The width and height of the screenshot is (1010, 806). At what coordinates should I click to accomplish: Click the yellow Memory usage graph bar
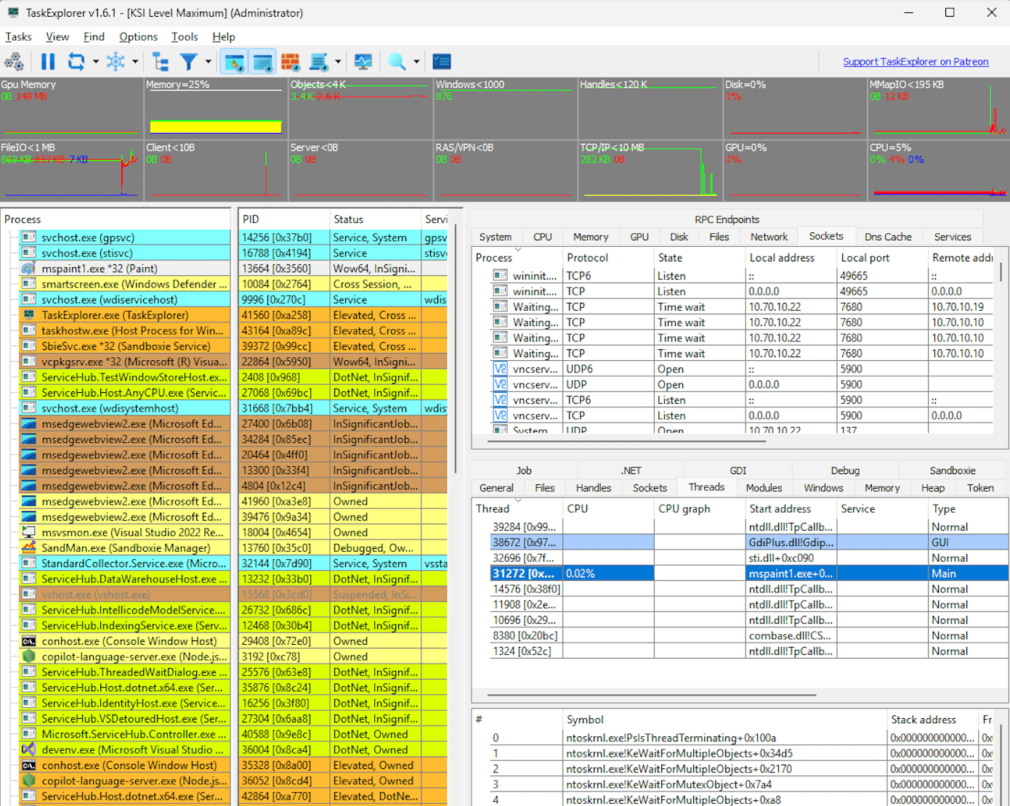pyautogui.click(x=215, y=127)
